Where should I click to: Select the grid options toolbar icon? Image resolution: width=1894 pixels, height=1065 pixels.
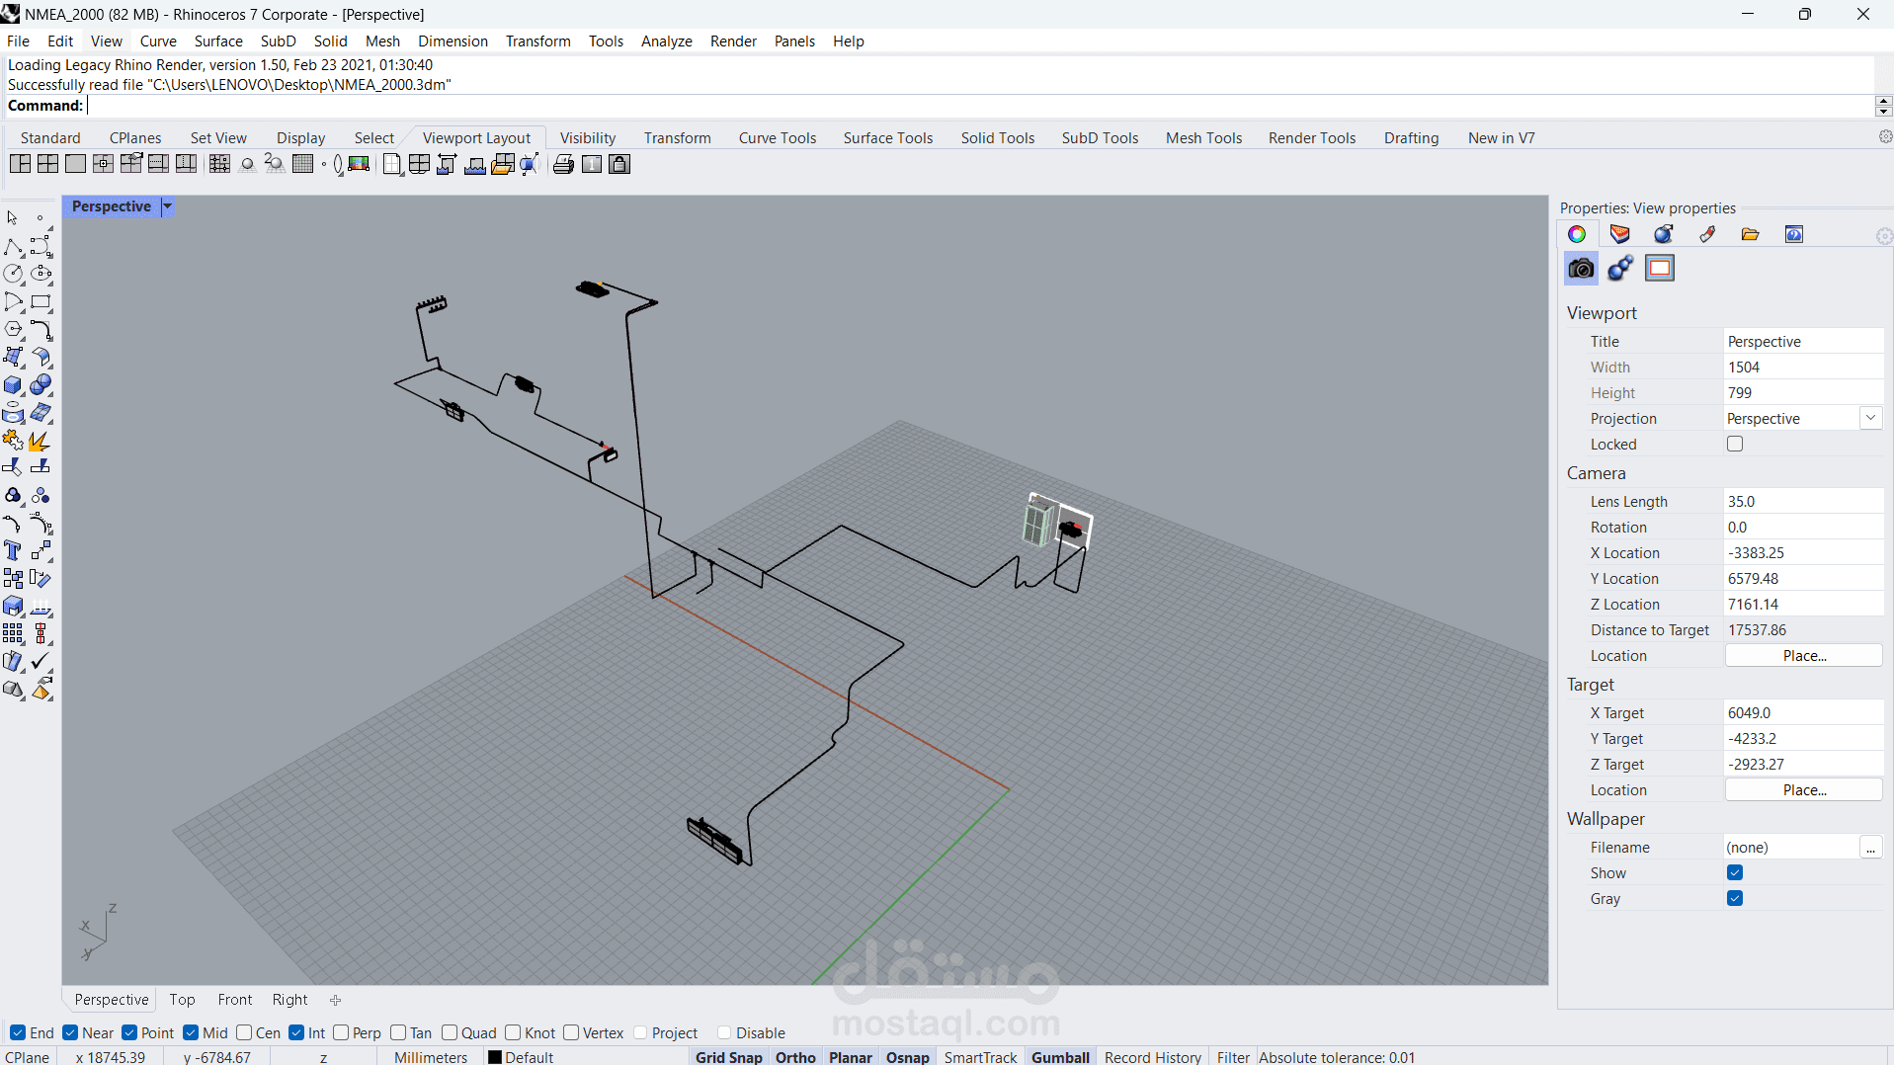click(303, 164)
